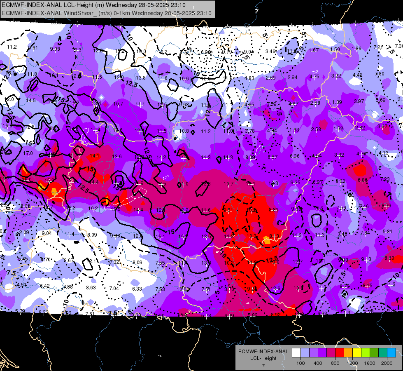The image size is (403, 371).
Task: Click the sky blue legend swatch
Action: point(392,353)
